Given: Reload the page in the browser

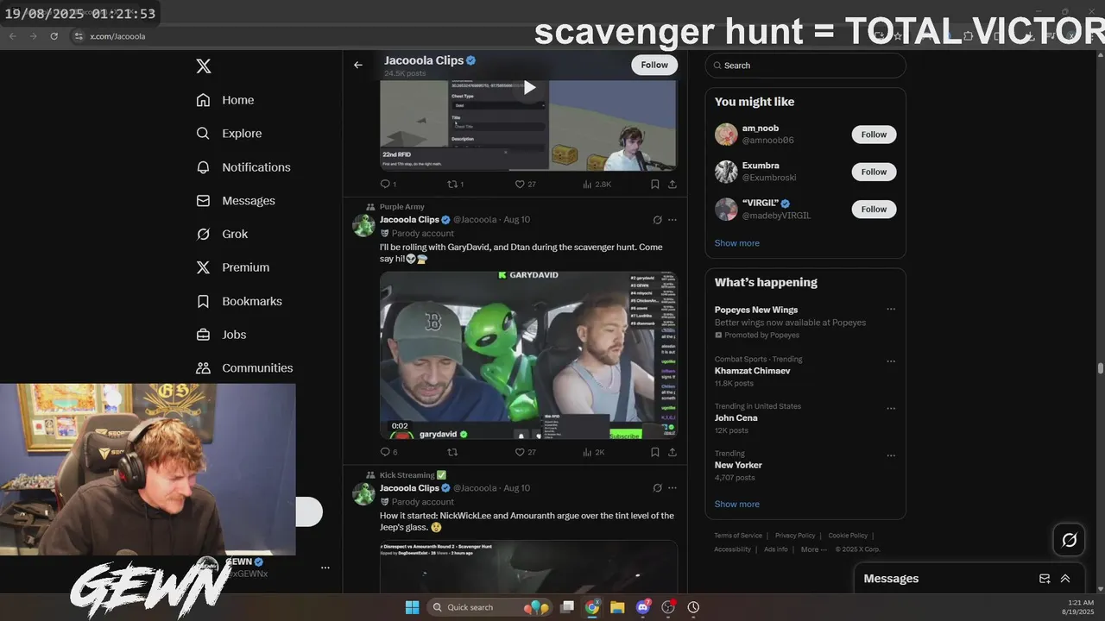Looking at the screenshot, I should pyautogui.click(x=54, y=36).
